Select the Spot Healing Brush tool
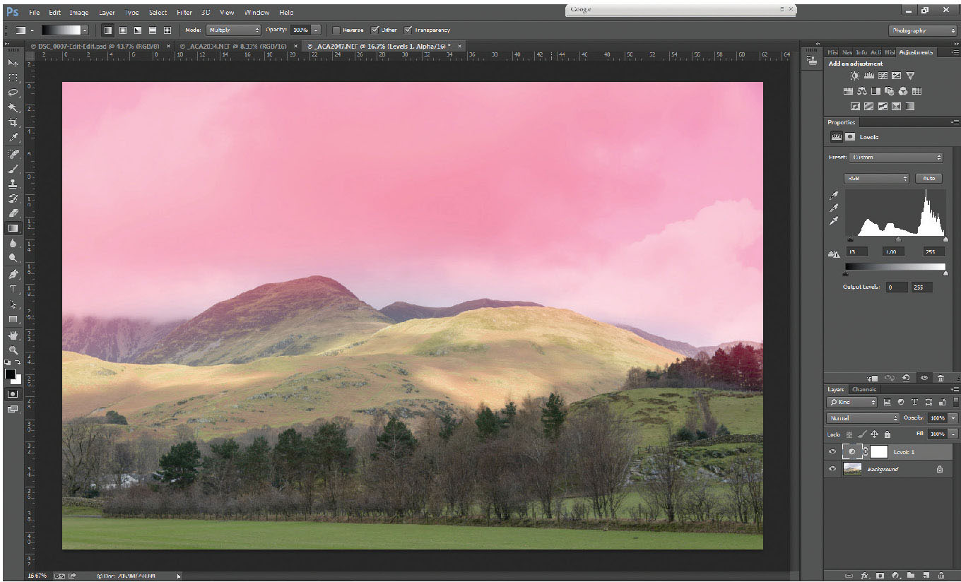The height and width of the screenshot is (582, 961). pos(13,153)
